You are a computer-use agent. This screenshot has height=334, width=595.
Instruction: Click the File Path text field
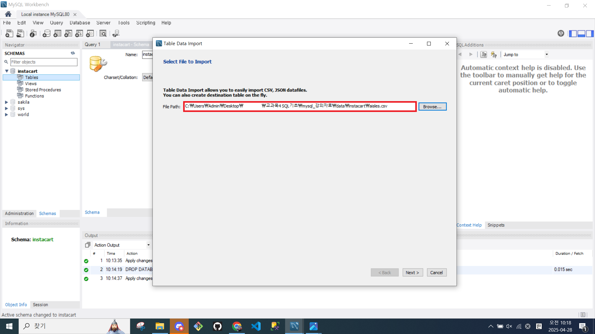299,106
